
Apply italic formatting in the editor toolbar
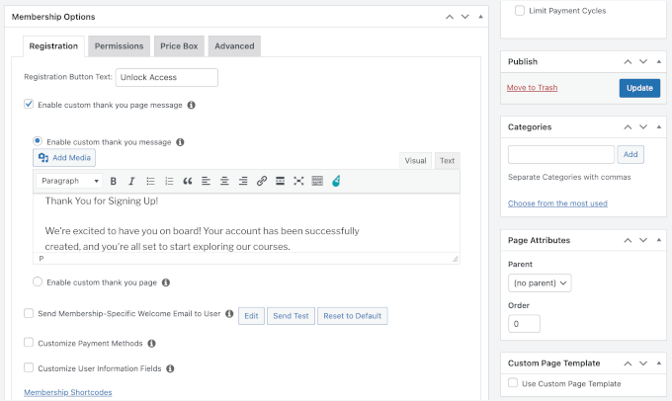point(131,182)
